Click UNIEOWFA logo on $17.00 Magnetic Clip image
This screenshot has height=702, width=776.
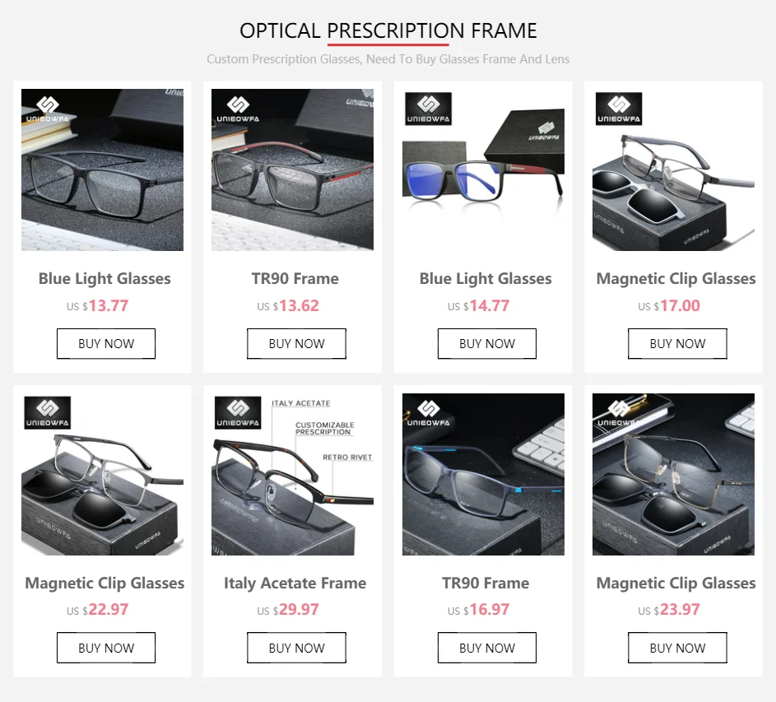tap(619, 109)
